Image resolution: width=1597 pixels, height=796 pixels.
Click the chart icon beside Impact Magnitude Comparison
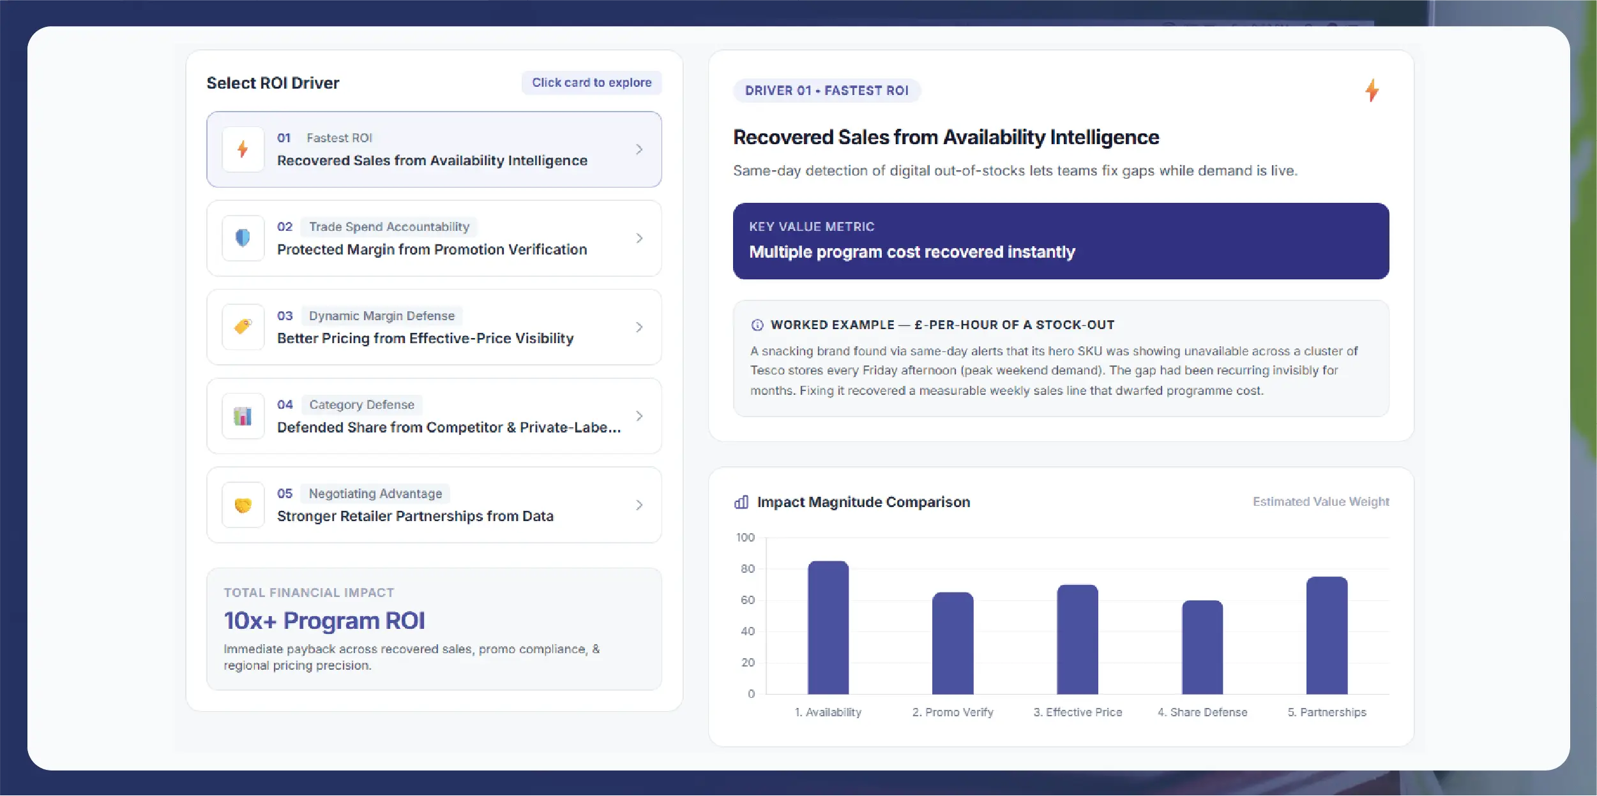coord(741,502)
